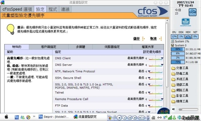Click the light bulb hint icon

click(10, 29)
